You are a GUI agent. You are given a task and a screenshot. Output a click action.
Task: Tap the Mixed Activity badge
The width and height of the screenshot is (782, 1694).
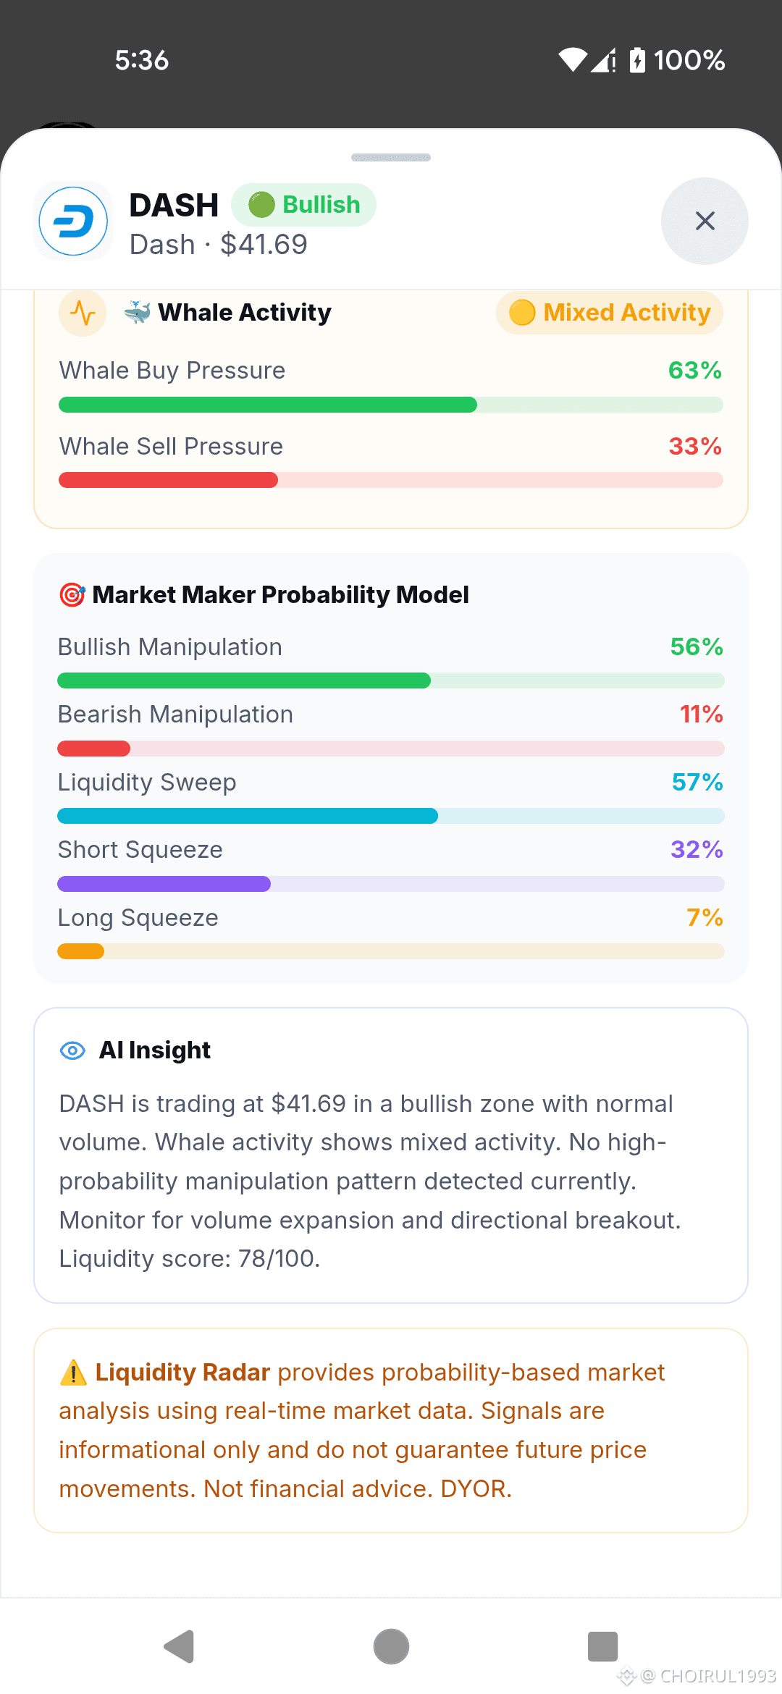click(x=609, y=313)
